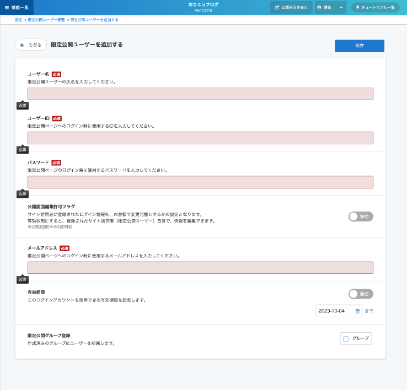Click the external-link icon in 公開画面を表示
The height and width of the screenshot is (390, 407).
(x=277, y=8)
